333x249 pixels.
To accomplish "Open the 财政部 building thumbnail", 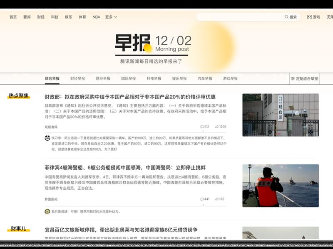I will [281, 115].
